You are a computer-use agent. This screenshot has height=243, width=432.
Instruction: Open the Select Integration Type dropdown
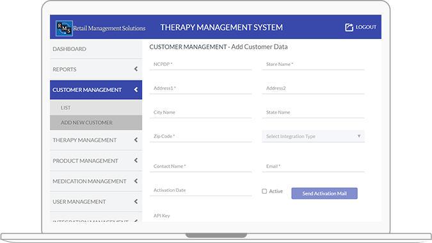point(313,136)
